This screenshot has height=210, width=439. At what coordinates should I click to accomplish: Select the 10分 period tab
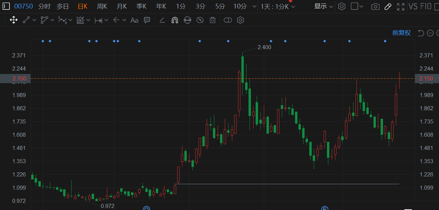(x=240, y=6)
